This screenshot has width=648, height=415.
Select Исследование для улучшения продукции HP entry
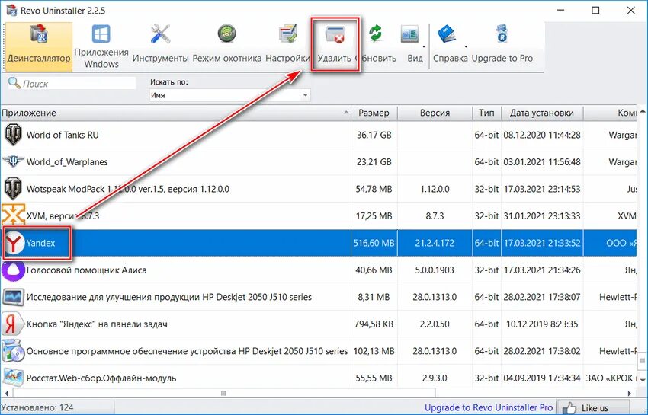pos(169,297)
